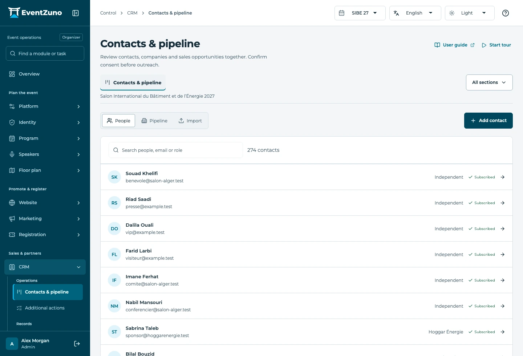Open Additional actions in sidebar
This screenshot has height=356, width=523.
pyautogui.click(x=48, y=308)
